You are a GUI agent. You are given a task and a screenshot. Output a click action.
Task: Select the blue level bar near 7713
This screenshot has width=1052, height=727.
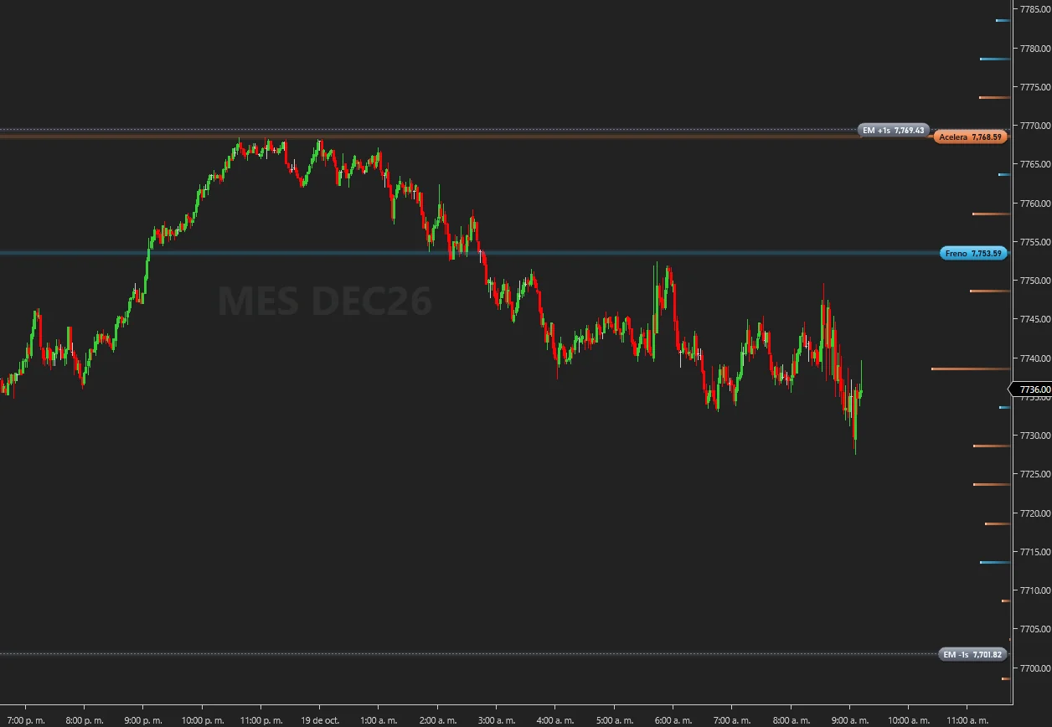coord(995,562)
